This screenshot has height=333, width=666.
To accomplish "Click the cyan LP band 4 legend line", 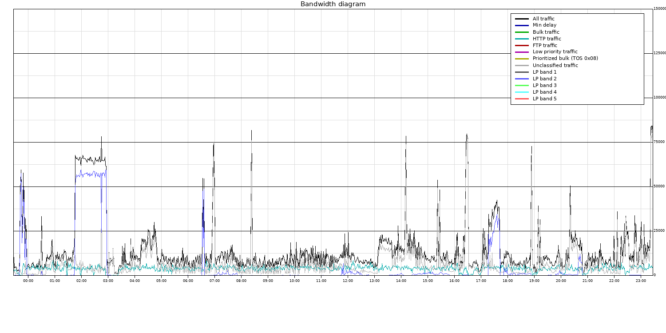I will pos(522,92).
